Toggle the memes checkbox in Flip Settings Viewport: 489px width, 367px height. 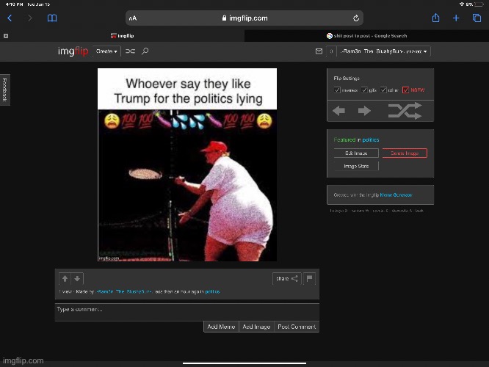(x=337, y=90)
